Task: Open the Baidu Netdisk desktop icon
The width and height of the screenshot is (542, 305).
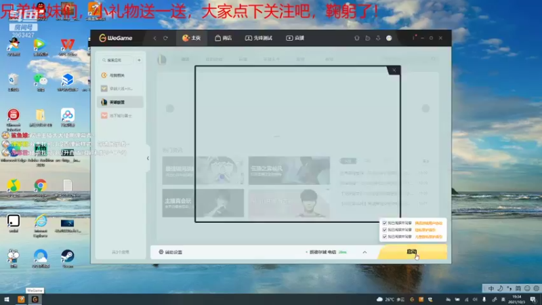Action: tap(67, 117)
